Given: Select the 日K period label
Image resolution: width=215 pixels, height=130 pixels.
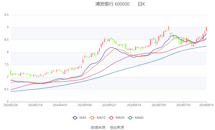Looking at the screenshot, I should 141,4.
